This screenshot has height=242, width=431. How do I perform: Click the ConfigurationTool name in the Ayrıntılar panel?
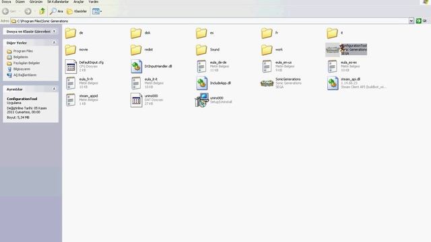click(x=22, y=99)
